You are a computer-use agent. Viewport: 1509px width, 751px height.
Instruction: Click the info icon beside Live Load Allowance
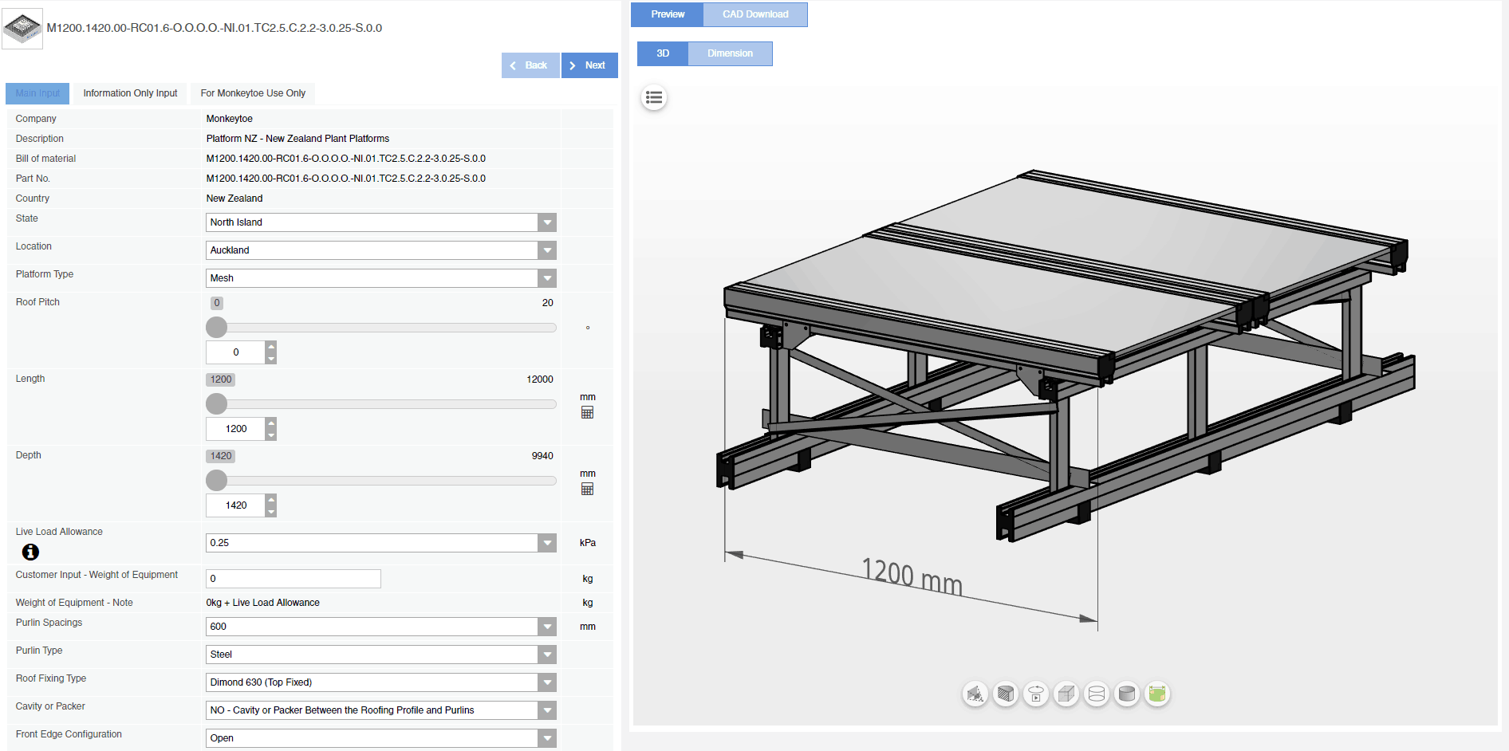30,552
